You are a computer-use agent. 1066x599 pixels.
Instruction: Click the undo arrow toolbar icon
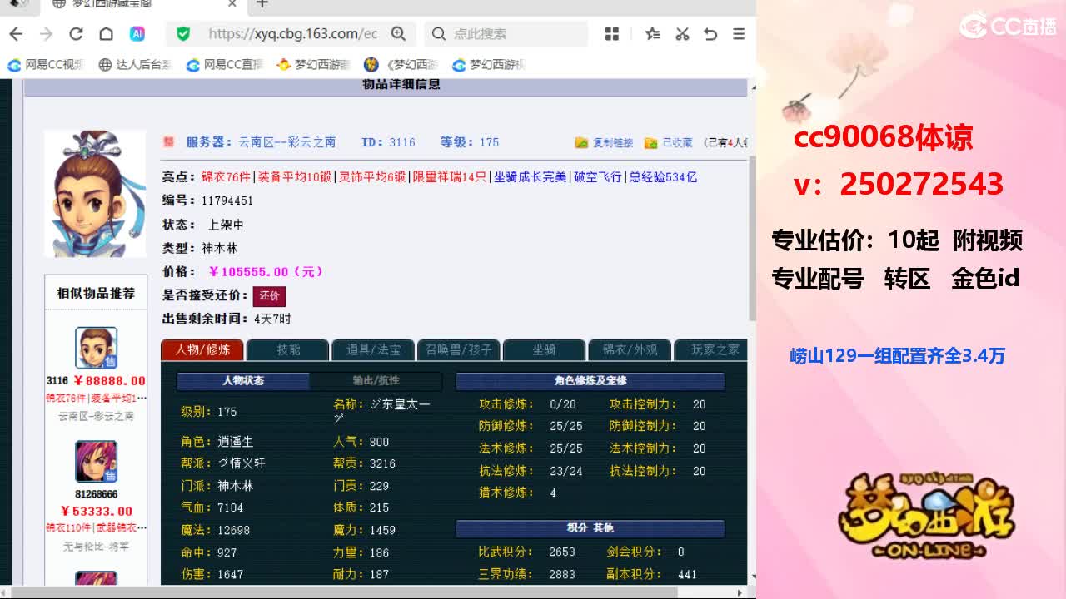click(x=710, y=34)
